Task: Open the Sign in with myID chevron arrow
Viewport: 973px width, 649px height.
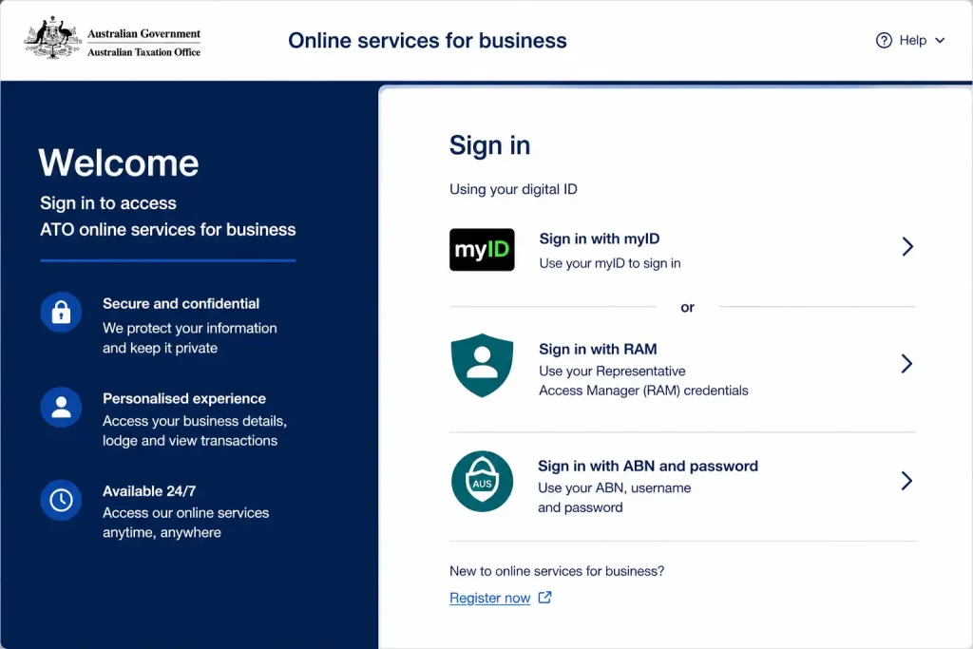Action: pos(907,246)
